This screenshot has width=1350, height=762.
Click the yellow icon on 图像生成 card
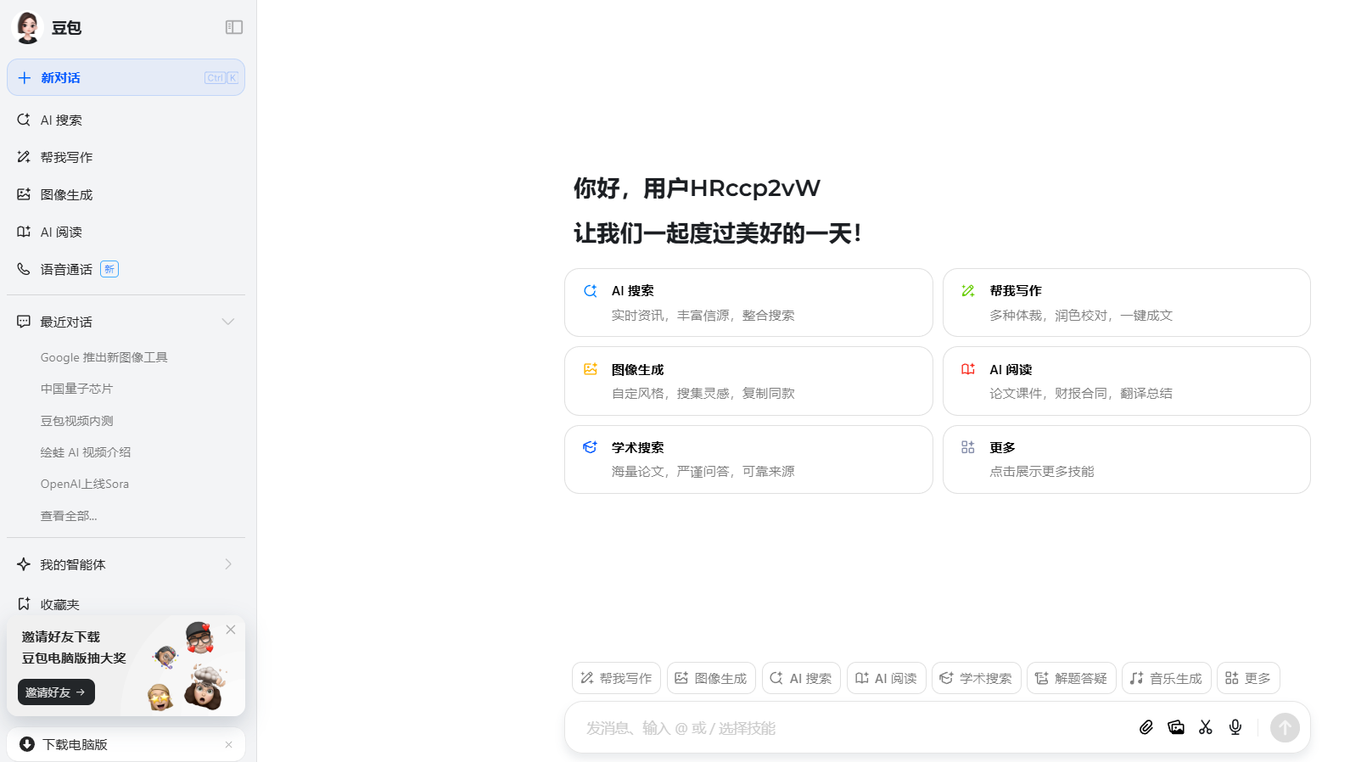click(x=590, y=369)
